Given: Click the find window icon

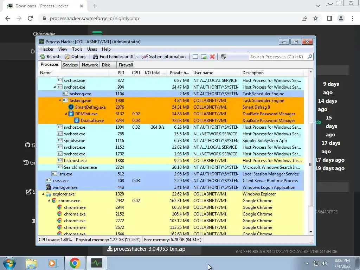Looking at the screenshot, I should pyautogui.click(x=195, y=57).
